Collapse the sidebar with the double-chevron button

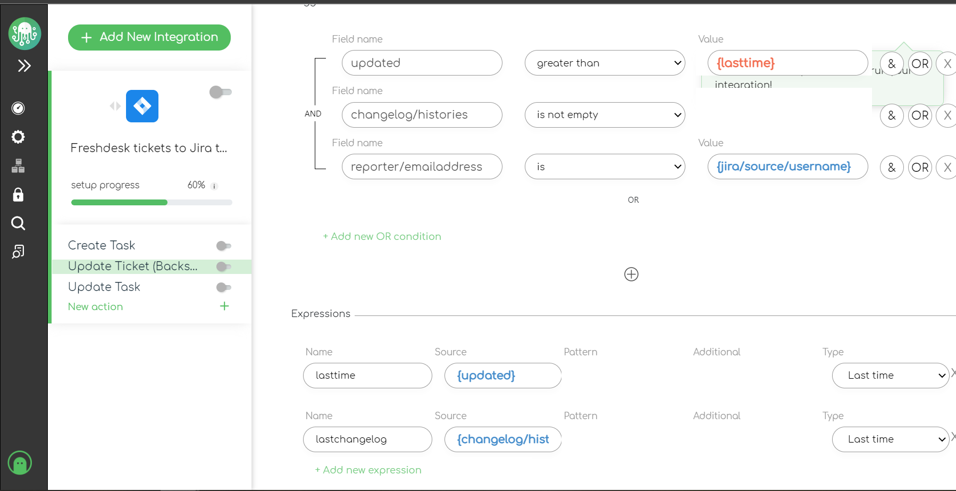pos(24,65)
